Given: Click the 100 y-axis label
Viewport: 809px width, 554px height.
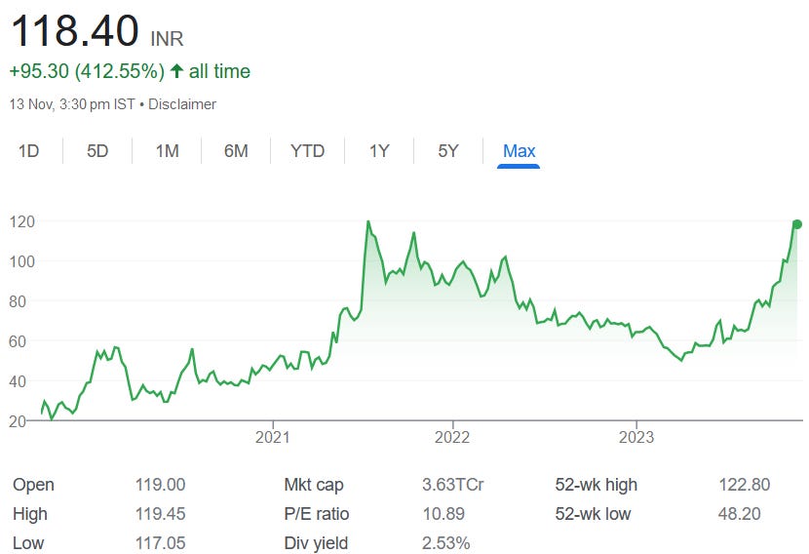Looking at the screenshot, I should pos(22,261).
